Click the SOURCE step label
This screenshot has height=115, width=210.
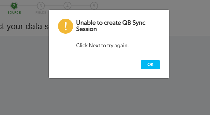[14, 13]
